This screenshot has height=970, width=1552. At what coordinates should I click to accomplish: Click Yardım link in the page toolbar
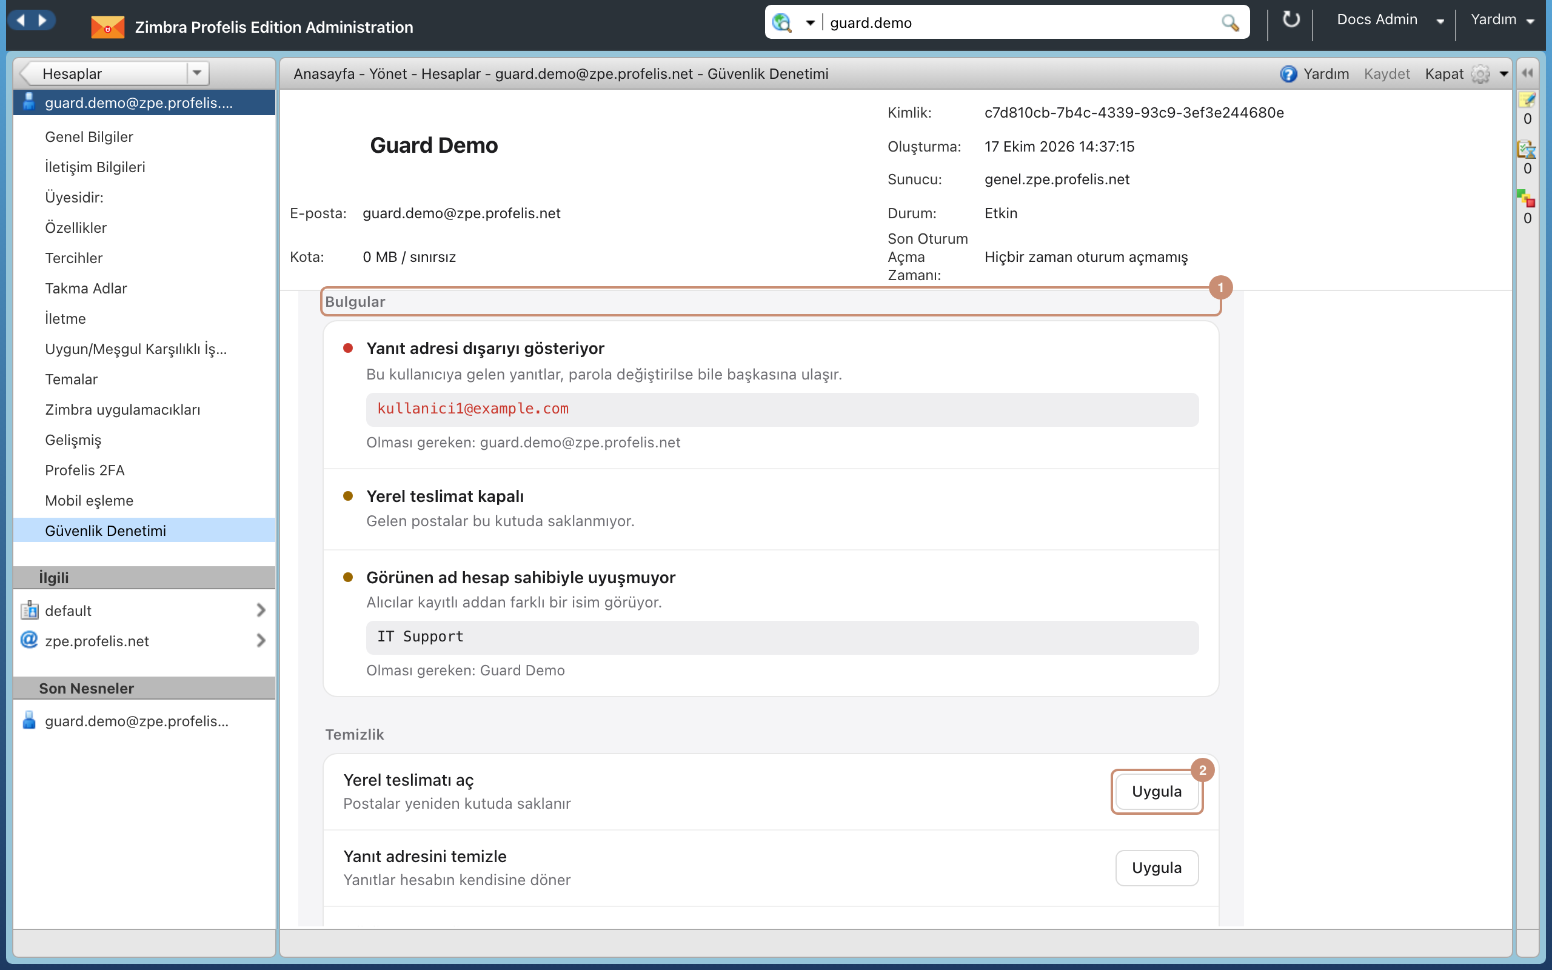pyautogui.click(x=1326, y=74)
